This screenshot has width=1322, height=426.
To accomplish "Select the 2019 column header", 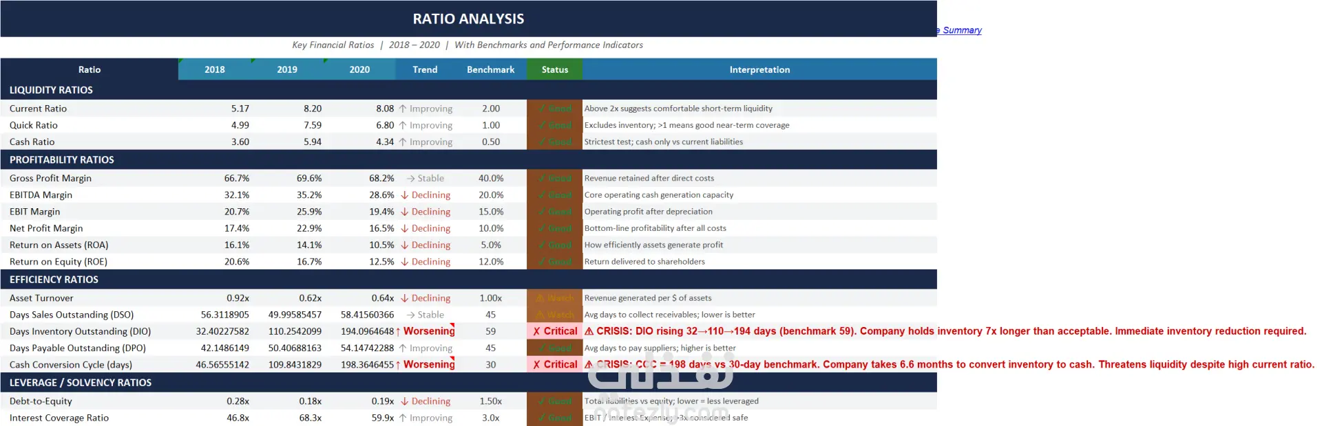I will (287, 69).
